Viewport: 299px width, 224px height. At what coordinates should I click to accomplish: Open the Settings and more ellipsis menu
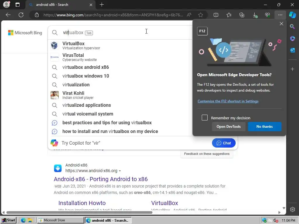280,15
